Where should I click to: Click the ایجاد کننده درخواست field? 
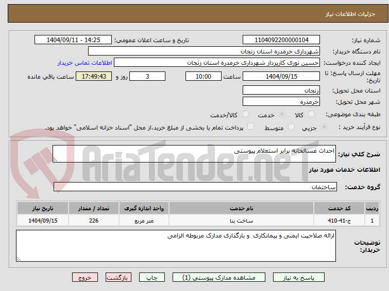(x=217, y=63)
